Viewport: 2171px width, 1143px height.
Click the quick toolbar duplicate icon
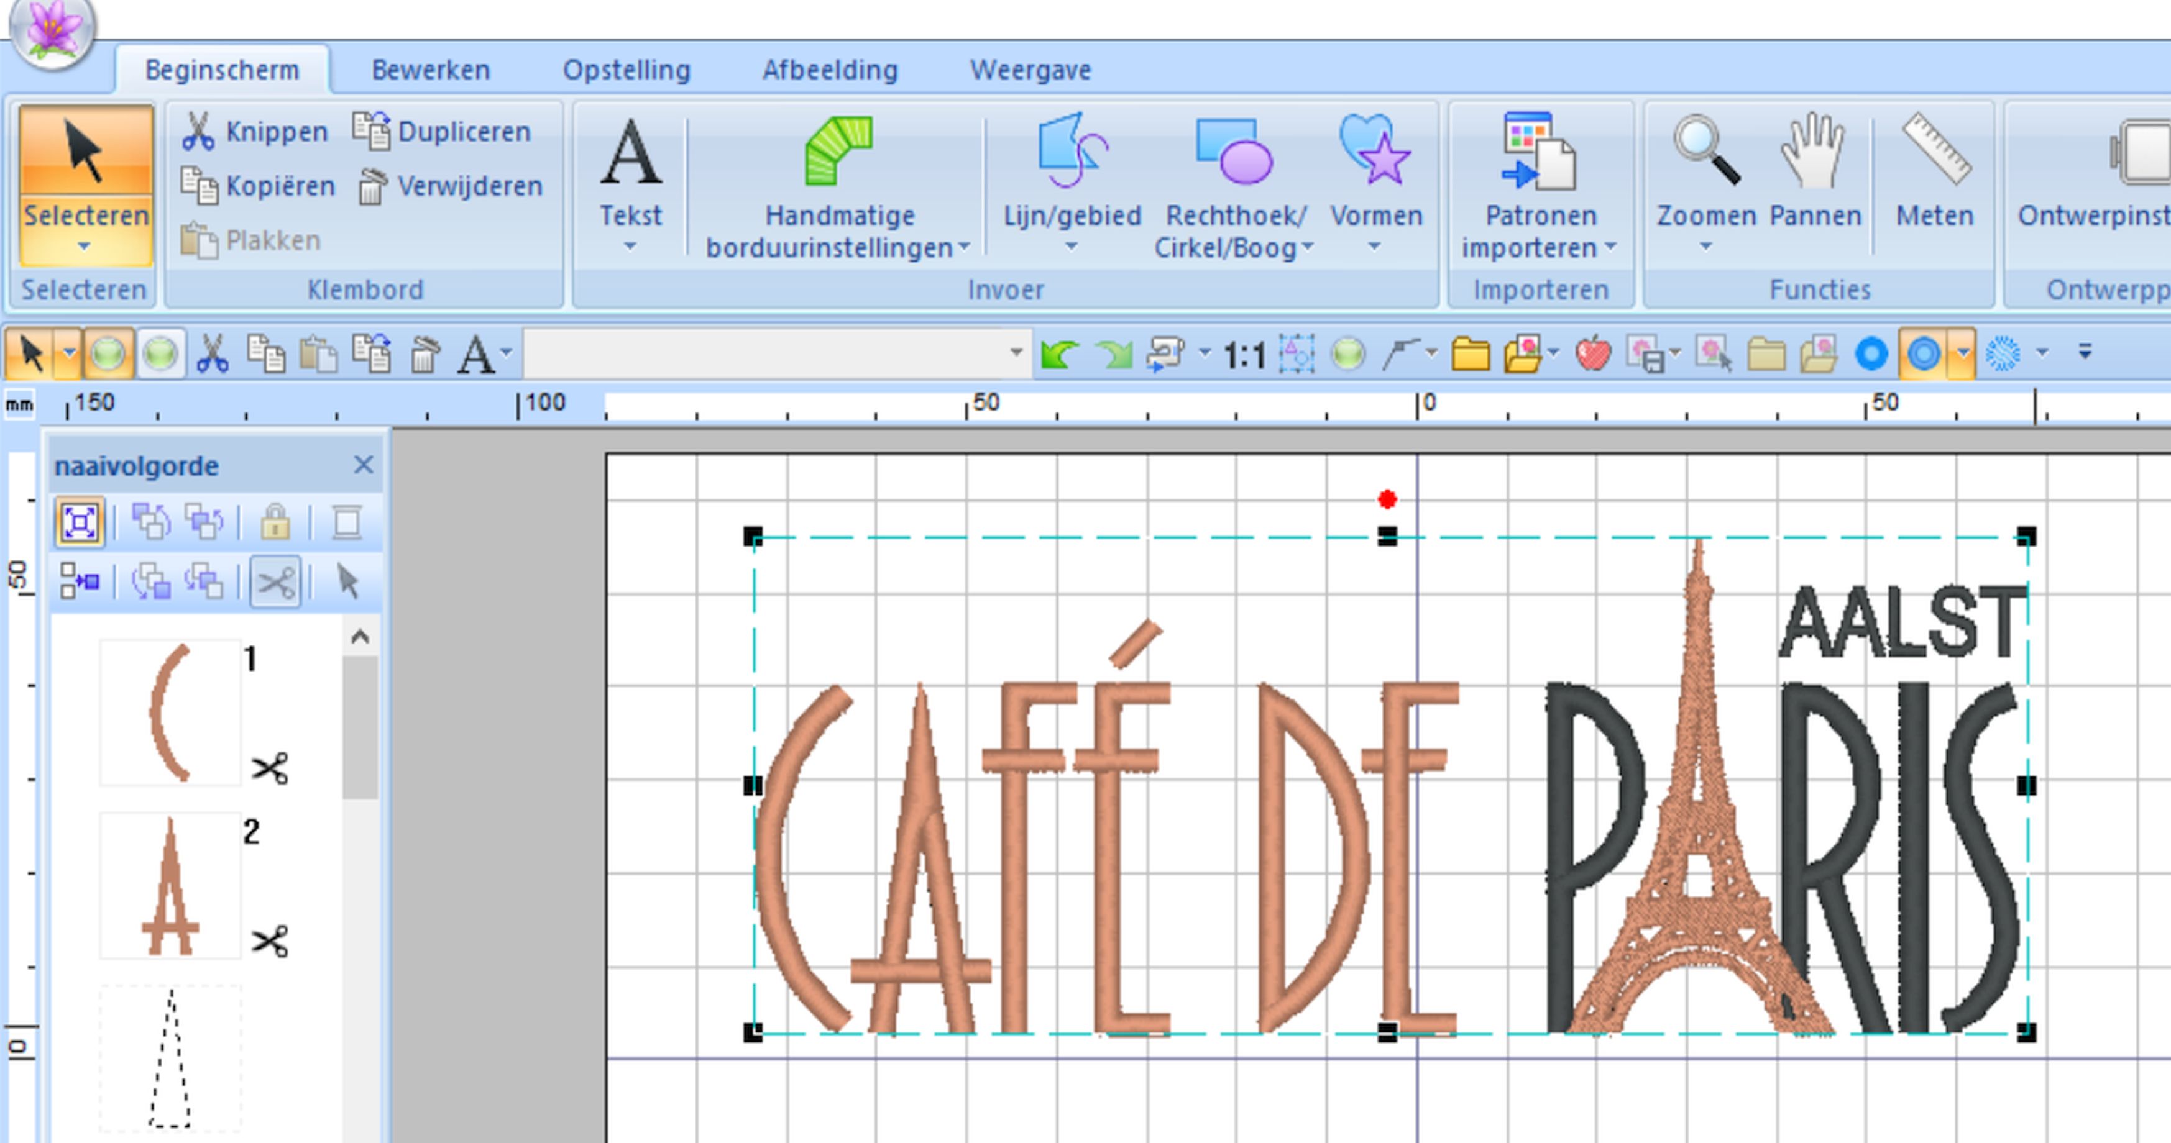pyautogui.click(x=372, y=353)
